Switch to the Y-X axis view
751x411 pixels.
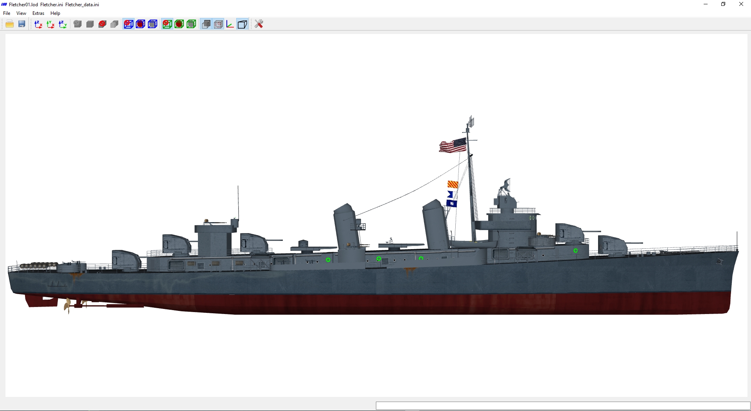[x=50, y=24]
